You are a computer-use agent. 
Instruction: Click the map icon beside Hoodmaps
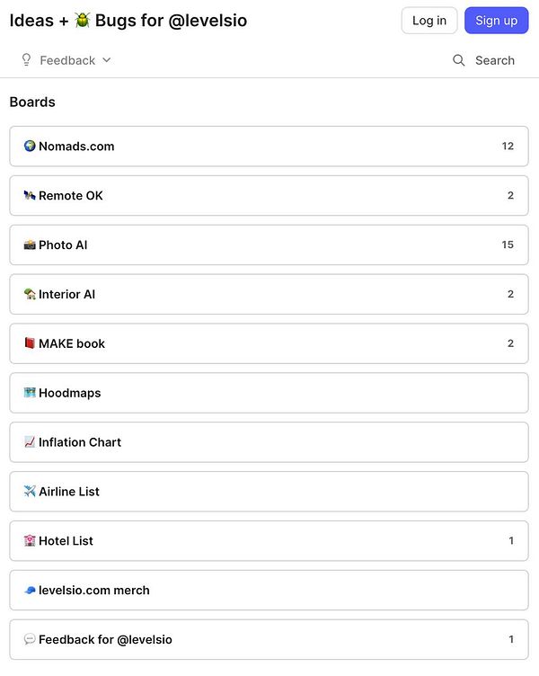30,393
